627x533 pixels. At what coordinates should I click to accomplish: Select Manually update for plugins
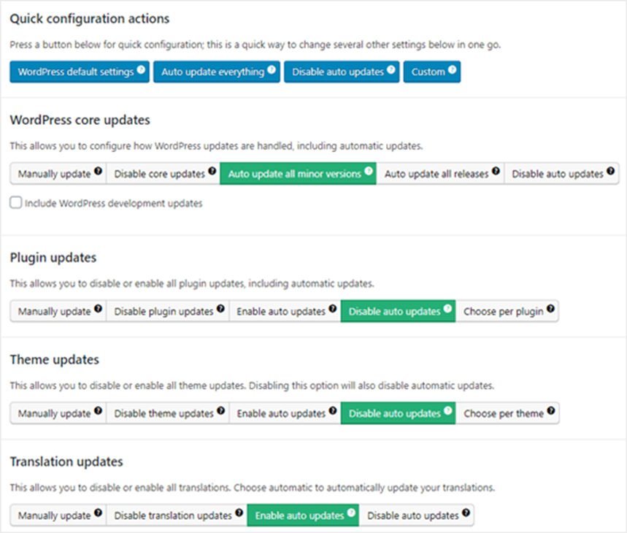pos(58,311)
